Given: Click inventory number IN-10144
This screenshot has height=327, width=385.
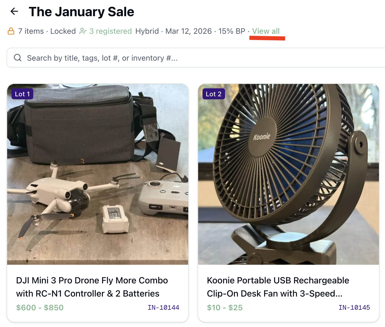Looking at the screenshot, I should (164, 308).
